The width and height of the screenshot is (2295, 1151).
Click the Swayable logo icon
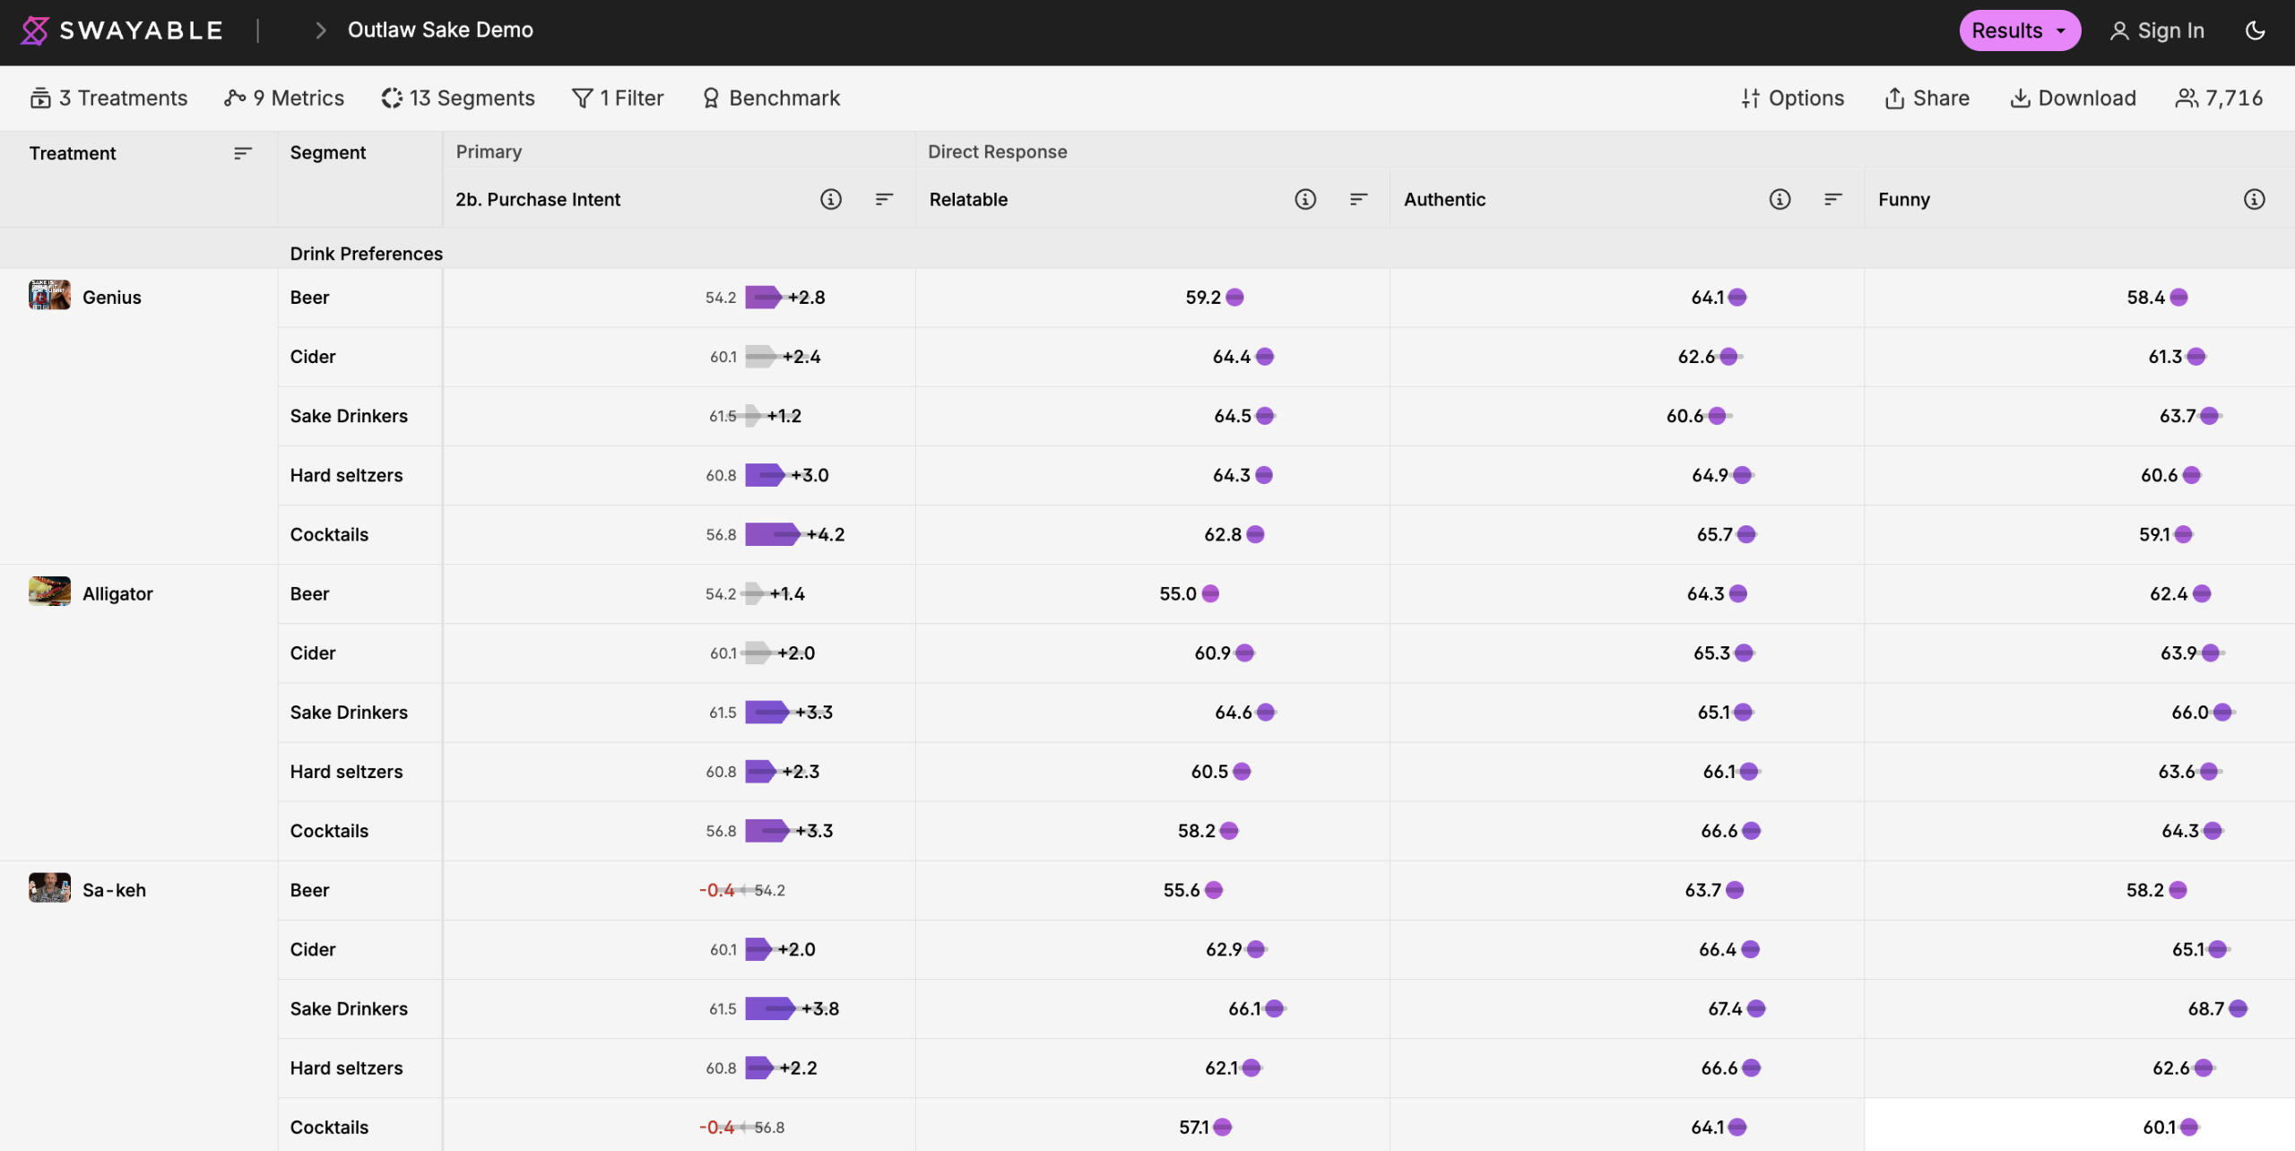[x=34, y=30]
